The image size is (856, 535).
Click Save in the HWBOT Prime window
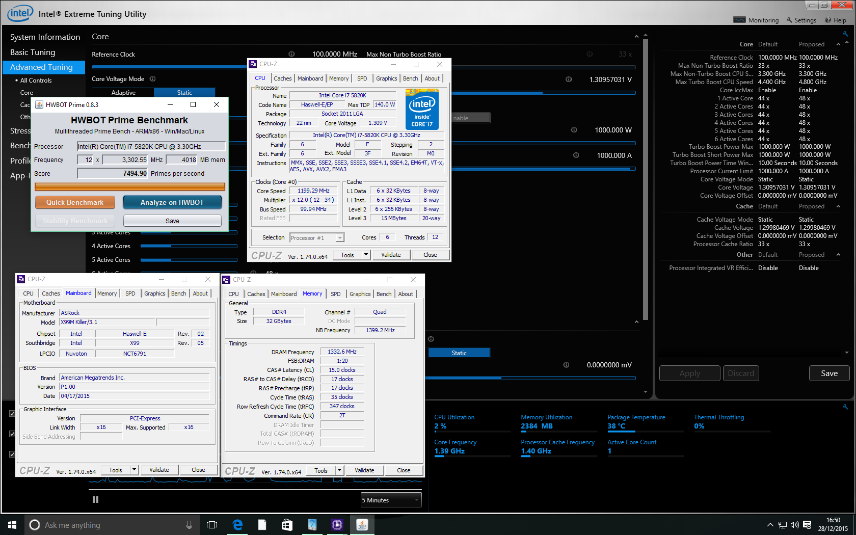[x=172, y=221]
